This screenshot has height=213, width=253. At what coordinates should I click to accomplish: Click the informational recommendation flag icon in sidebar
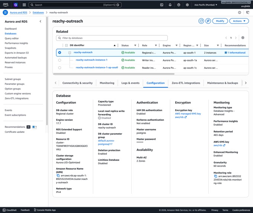(x=33, y=127)
